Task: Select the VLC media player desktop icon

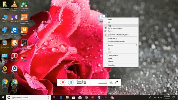Action: click(x=14, y=6)
